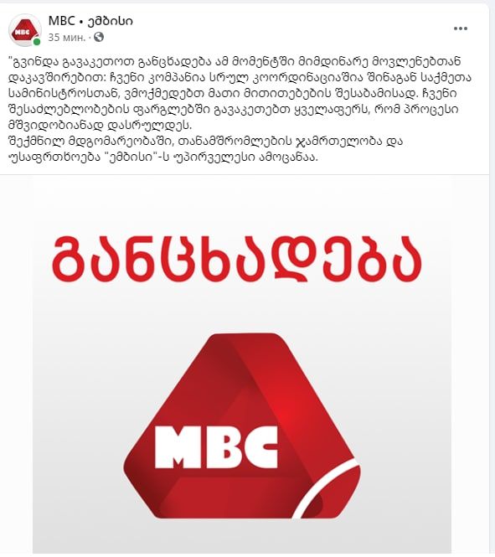495x557 pixels.
Task: Open the MBC round profile avatar
Action: tap(25, 30)
